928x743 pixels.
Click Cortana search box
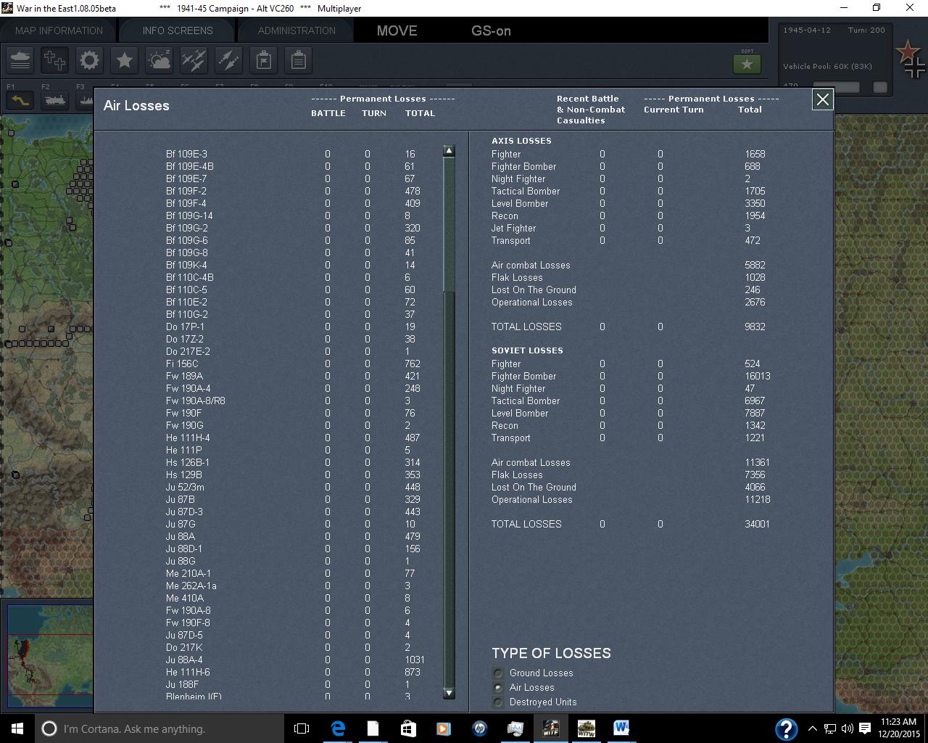pyautogui.click(x=159, y=728)
